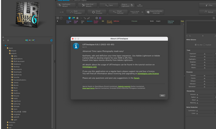Select the DSLR Assistant folder
The height and width of the screenshot is (129, 216).
(x=19, y=61)
